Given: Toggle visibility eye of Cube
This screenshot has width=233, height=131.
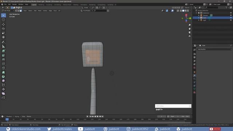Looking at the screenshot, I should coord(231,18).
